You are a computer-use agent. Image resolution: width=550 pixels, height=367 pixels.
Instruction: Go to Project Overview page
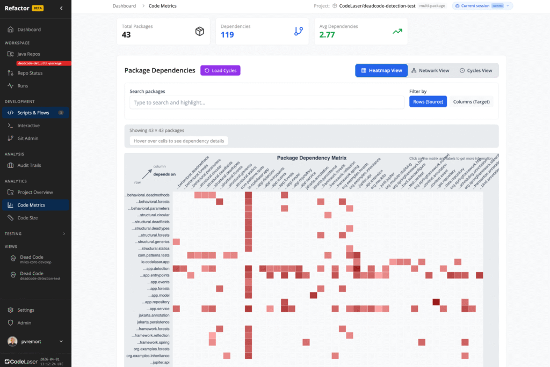[x=35, y=192]
